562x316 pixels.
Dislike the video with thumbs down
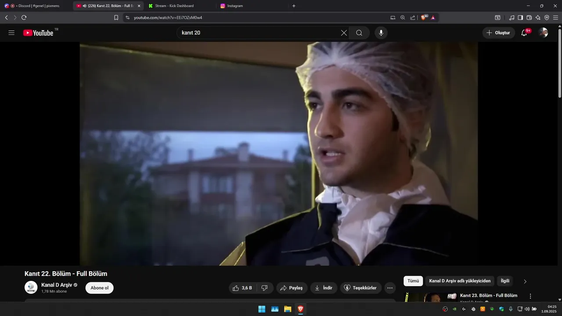265,288
